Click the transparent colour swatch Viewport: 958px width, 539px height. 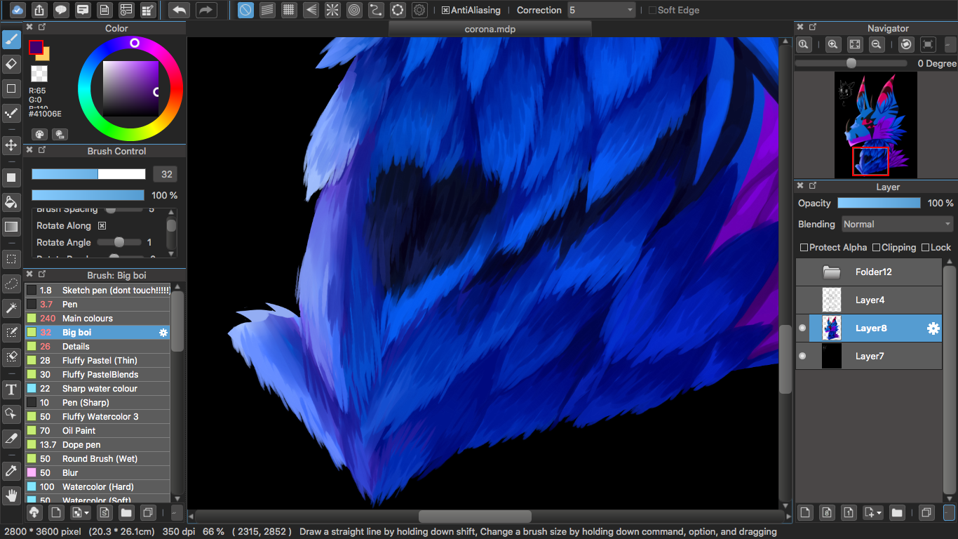39,74
